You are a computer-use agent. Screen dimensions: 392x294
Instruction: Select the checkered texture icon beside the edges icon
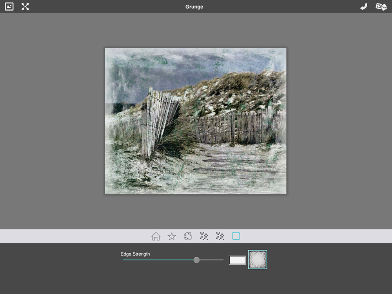[x=220, y=236]
